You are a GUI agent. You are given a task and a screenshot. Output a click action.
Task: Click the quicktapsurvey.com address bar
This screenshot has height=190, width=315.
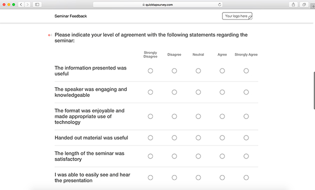tap(157, 4)
